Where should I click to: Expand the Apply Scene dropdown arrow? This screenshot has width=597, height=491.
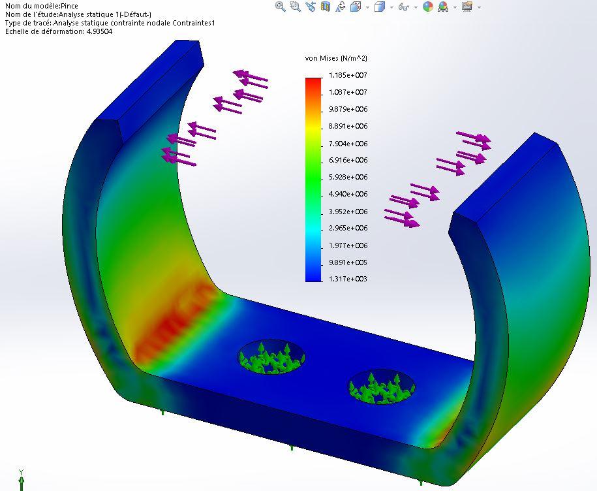(x=455, y=7)
